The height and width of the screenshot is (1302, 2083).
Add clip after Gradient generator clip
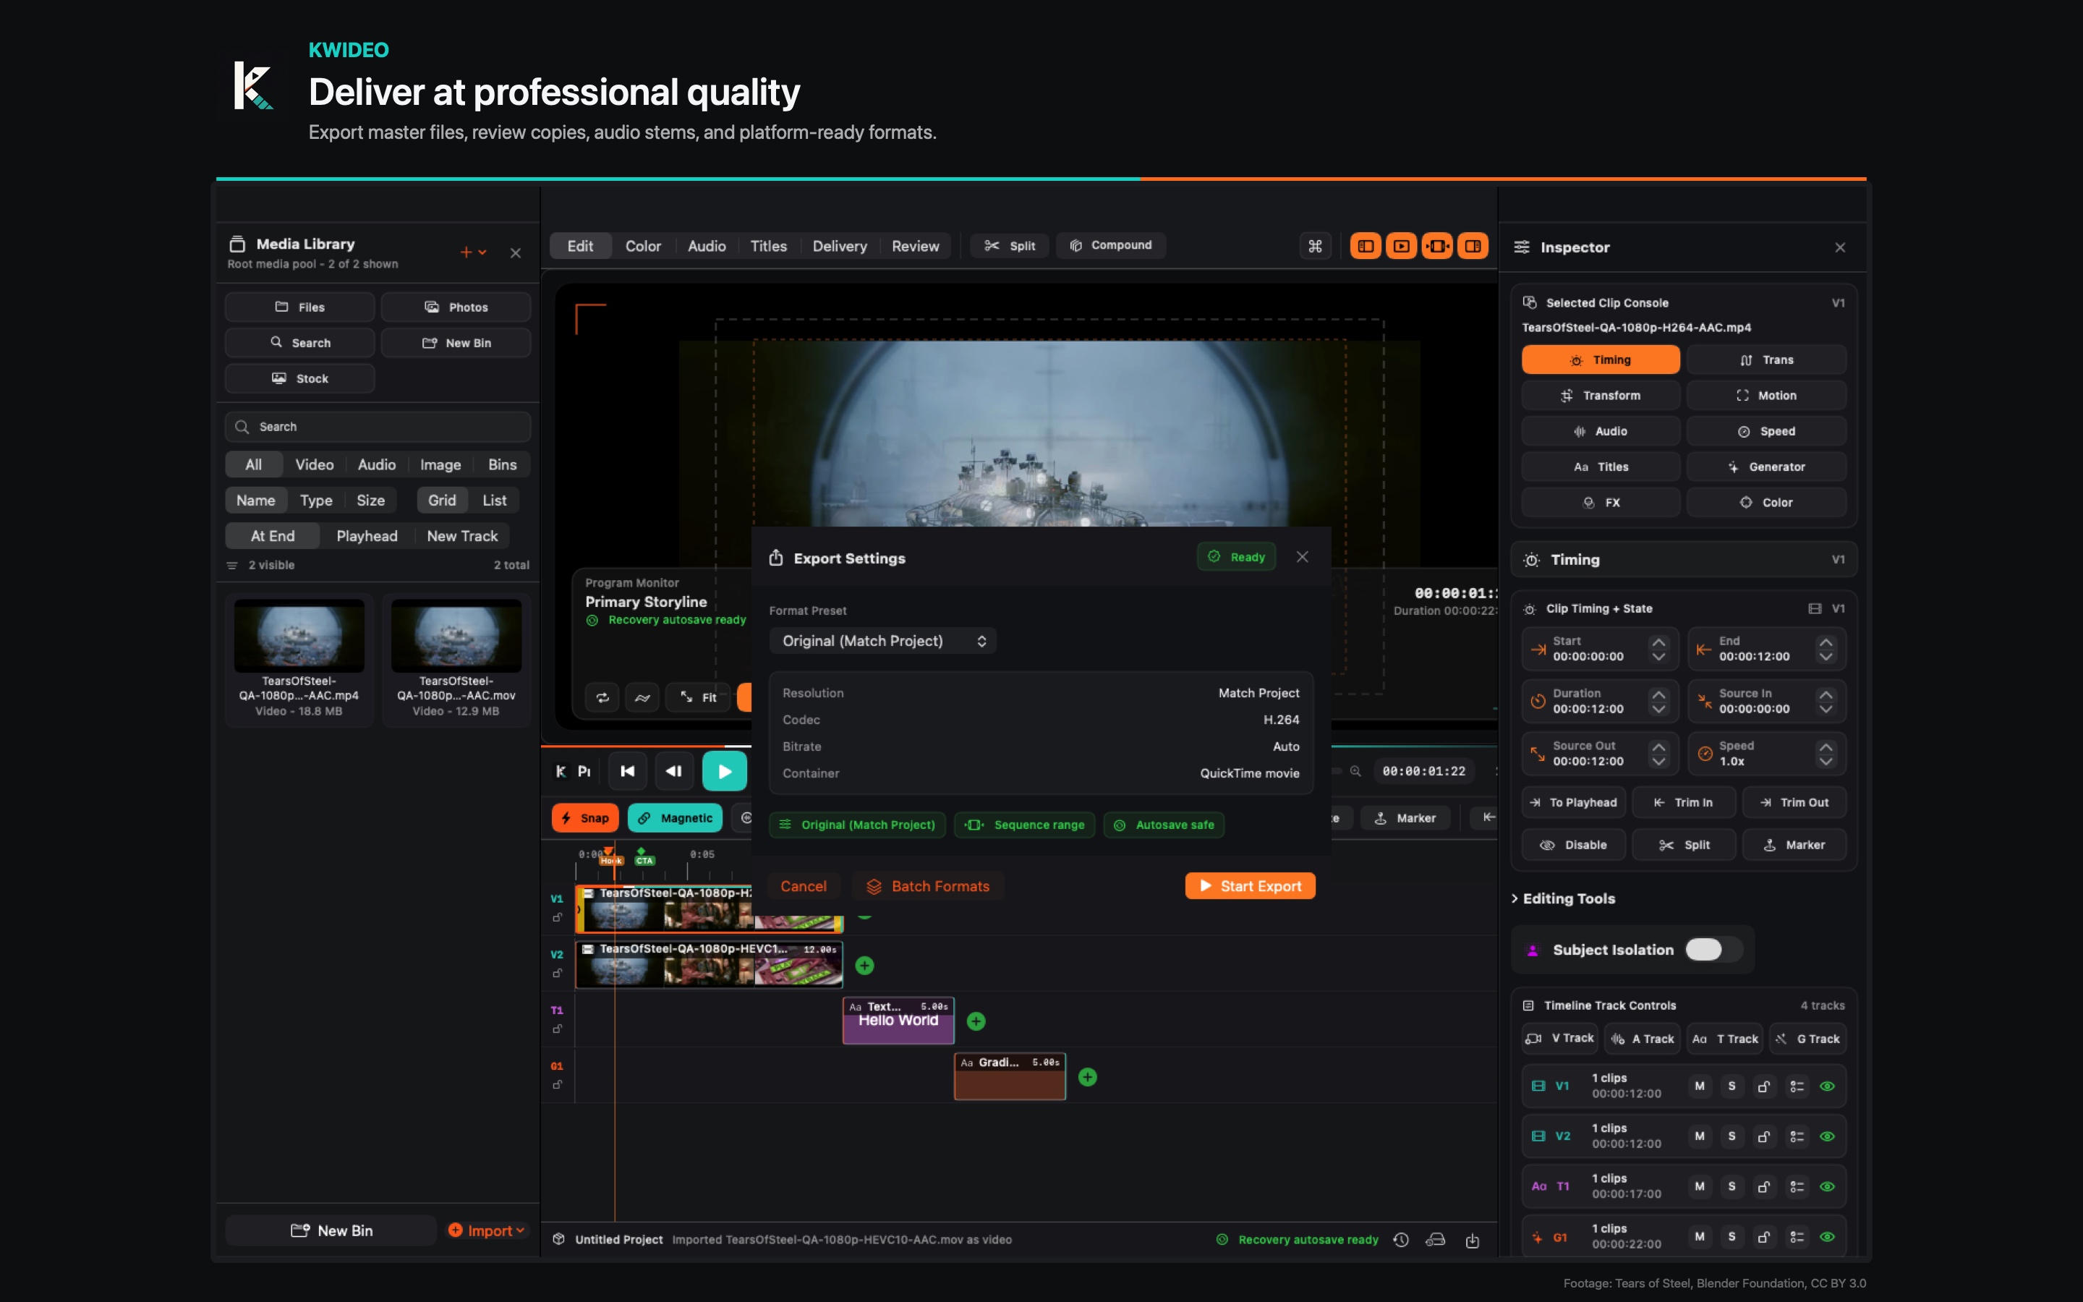[x=1088, y=1077]
